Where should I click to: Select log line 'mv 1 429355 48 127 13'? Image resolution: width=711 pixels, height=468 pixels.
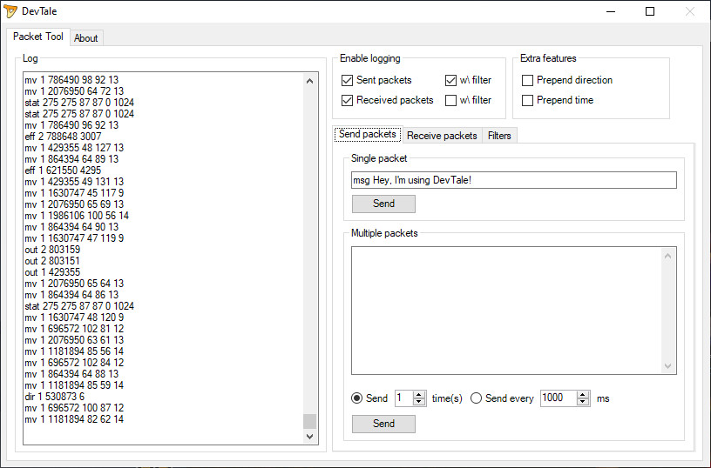[x=74, y=148]
